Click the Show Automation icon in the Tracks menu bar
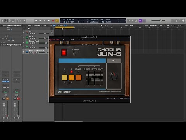The width and height of the screenshot is (186, 140). (x=58, y=25)
